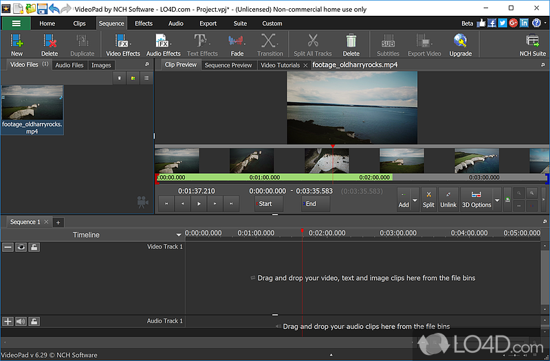
Task: Open the Effects ribbon tab
Action: click(x=144, y=23)
